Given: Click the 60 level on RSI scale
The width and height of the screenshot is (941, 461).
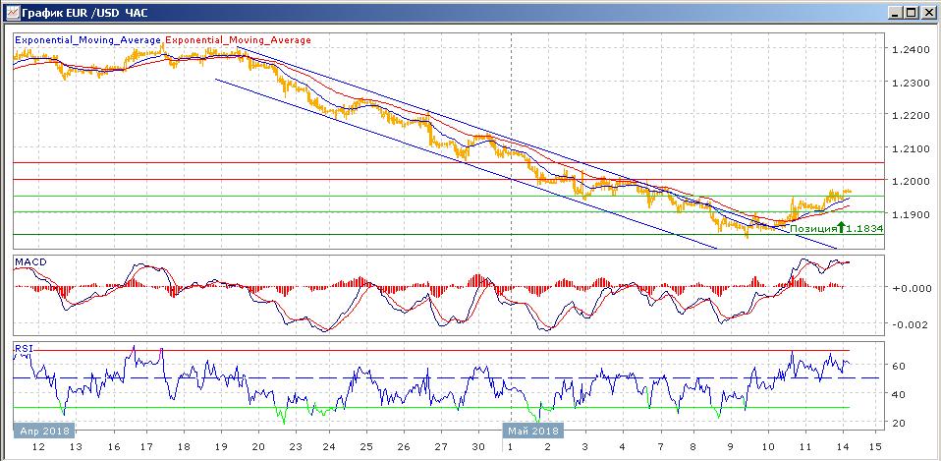Looking at the screenshot, I should tap(896, 366).
